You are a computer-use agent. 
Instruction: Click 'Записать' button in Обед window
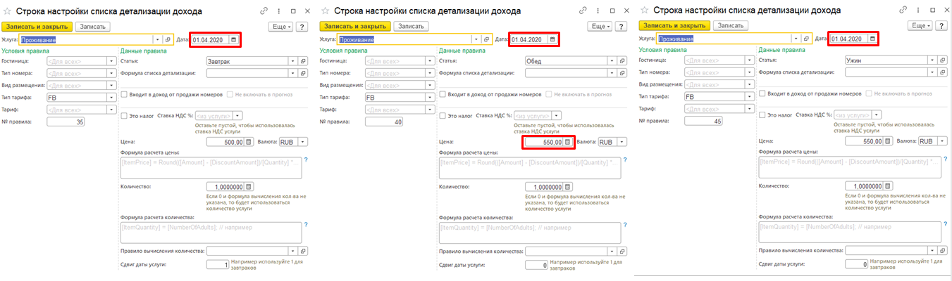tap(410, 26)
